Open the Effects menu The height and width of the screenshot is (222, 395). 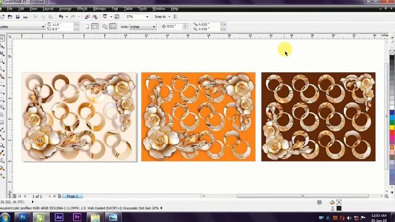(82, 9)
